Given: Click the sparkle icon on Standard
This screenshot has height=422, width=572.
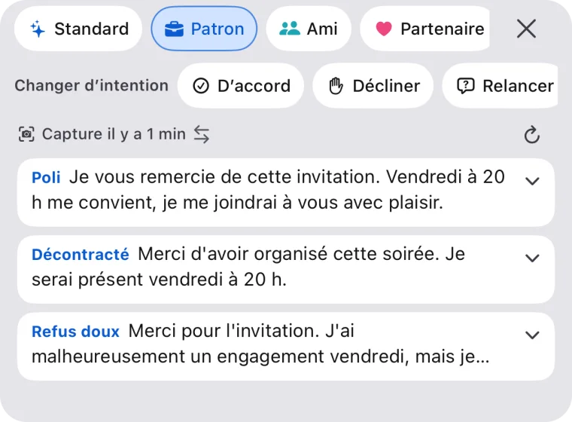Looking at the screenshot, I should coord(38,29).
